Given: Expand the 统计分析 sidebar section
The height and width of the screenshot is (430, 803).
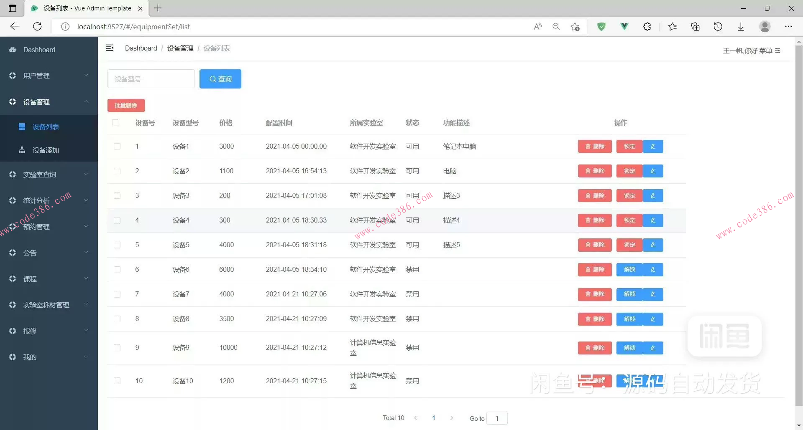Looking at the screenshot, I should click(x=49, y=200).
